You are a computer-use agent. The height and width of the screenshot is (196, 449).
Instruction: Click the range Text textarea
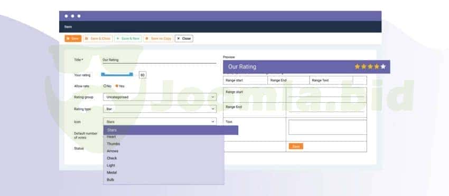pos(328,127)
